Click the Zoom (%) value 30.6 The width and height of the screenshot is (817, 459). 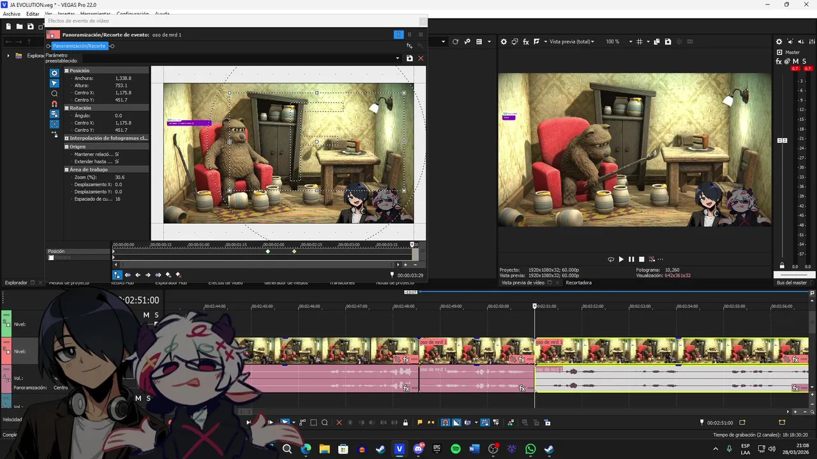(120, 177)
